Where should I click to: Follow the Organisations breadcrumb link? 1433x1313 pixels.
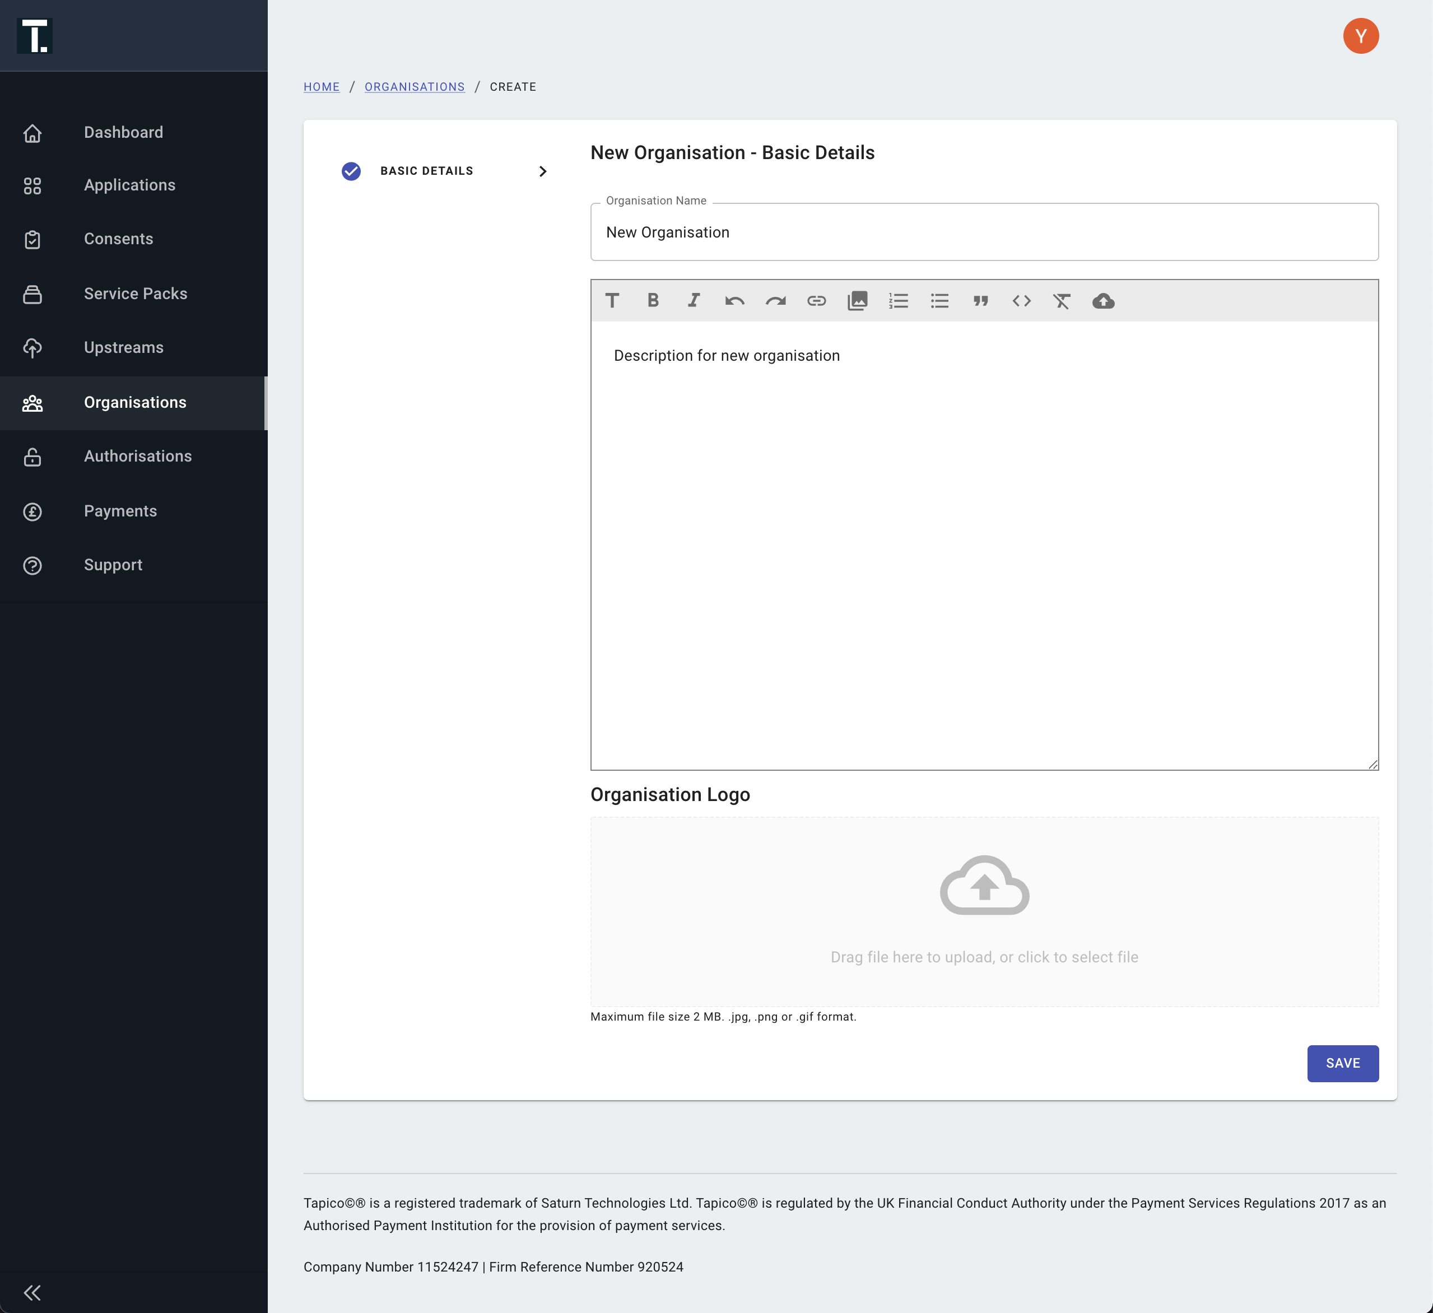pos(415,87)
